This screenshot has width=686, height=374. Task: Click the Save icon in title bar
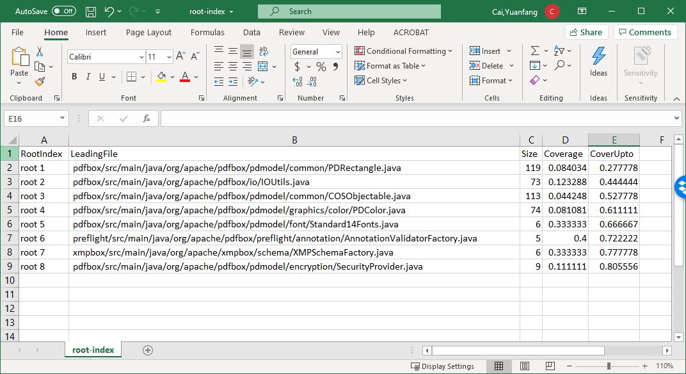91,12
